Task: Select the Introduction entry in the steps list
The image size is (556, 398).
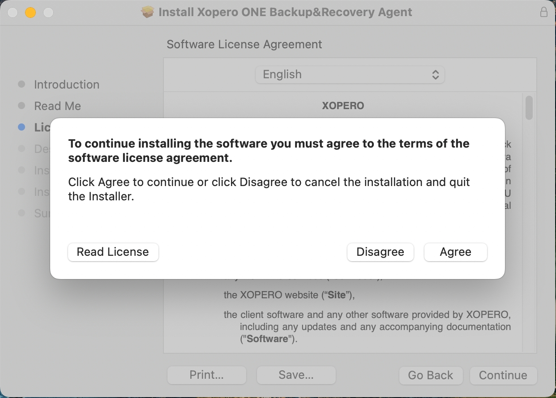Action: pos(67,84)
